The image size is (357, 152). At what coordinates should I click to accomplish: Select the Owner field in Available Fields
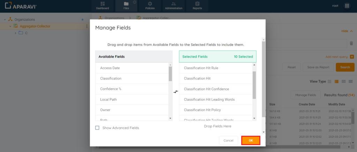point(105,110)
